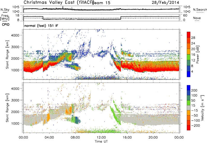
Task: Click the power colorbar value '4'
Action: 192,72
